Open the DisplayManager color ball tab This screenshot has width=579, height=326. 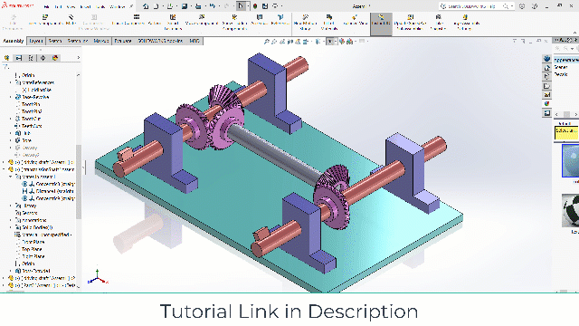pyautogui.click(x=55, y=58)
